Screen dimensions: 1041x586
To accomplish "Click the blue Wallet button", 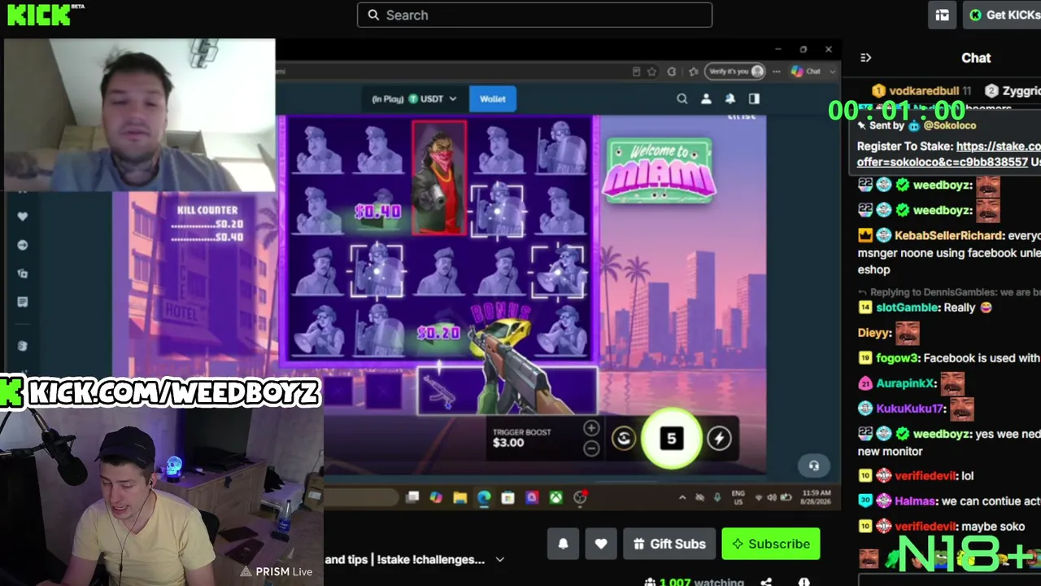I will pos(492,98).
